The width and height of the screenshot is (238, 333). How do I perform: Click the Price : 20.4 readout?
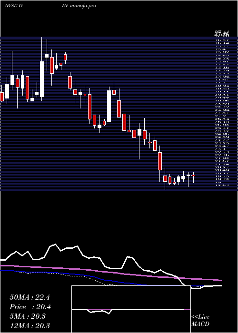(x=30, y=307)
